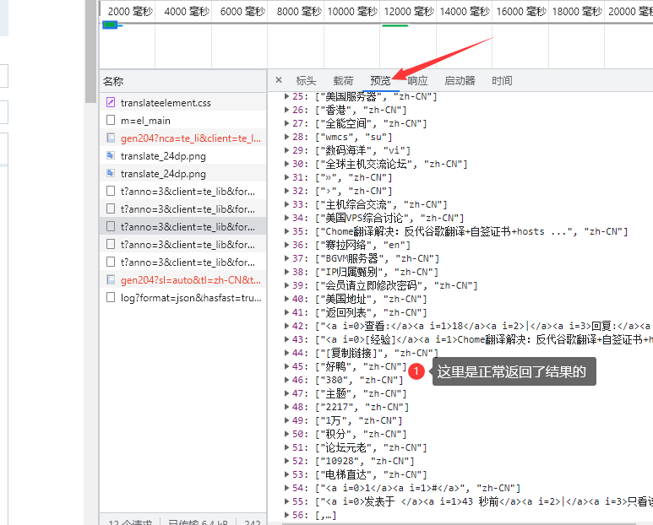653x525 pixels.
Task: Expand entry 26 香港
Action: click(286, 110)
